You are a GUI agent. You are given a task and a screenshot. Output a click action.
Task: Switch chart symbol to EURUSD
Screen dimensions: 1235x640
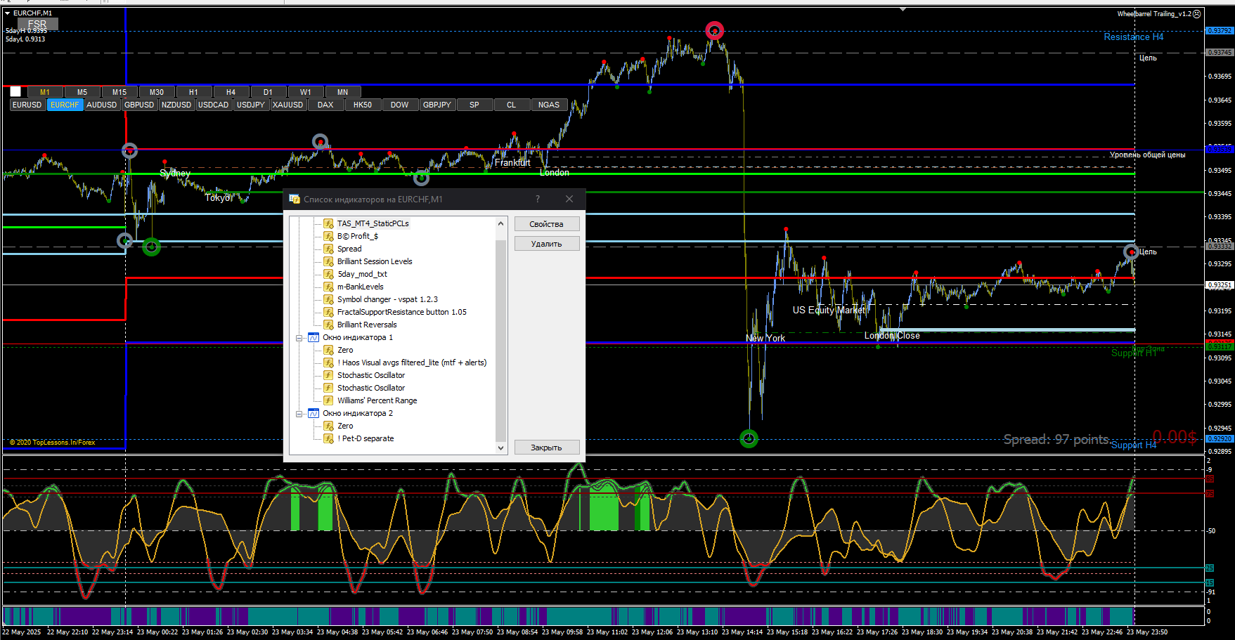point(27,105)
